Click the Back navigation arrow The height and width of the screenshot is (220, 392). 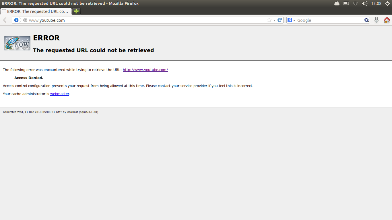coord(5,20)
